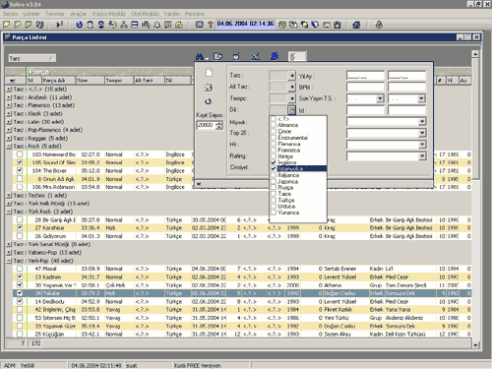This screenshot has width=492, height=369.
Task: Click the binoculars search icon
Action: point(200,56)
